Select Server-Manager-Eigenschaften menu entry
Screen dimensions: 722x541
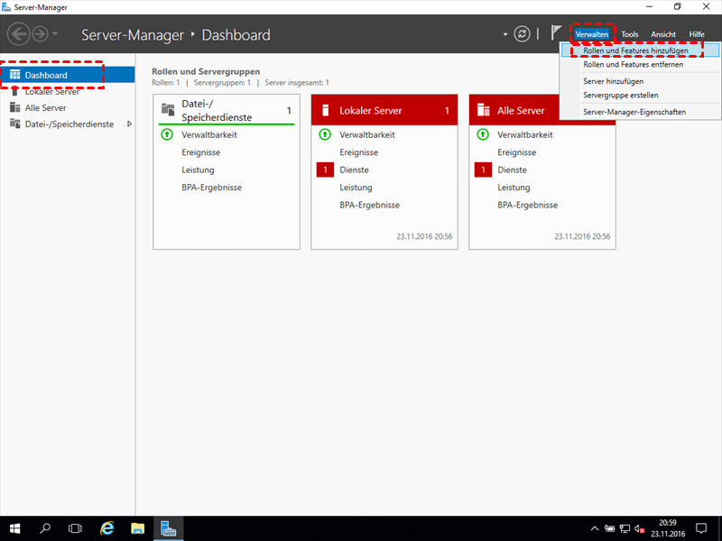point(634,112)
